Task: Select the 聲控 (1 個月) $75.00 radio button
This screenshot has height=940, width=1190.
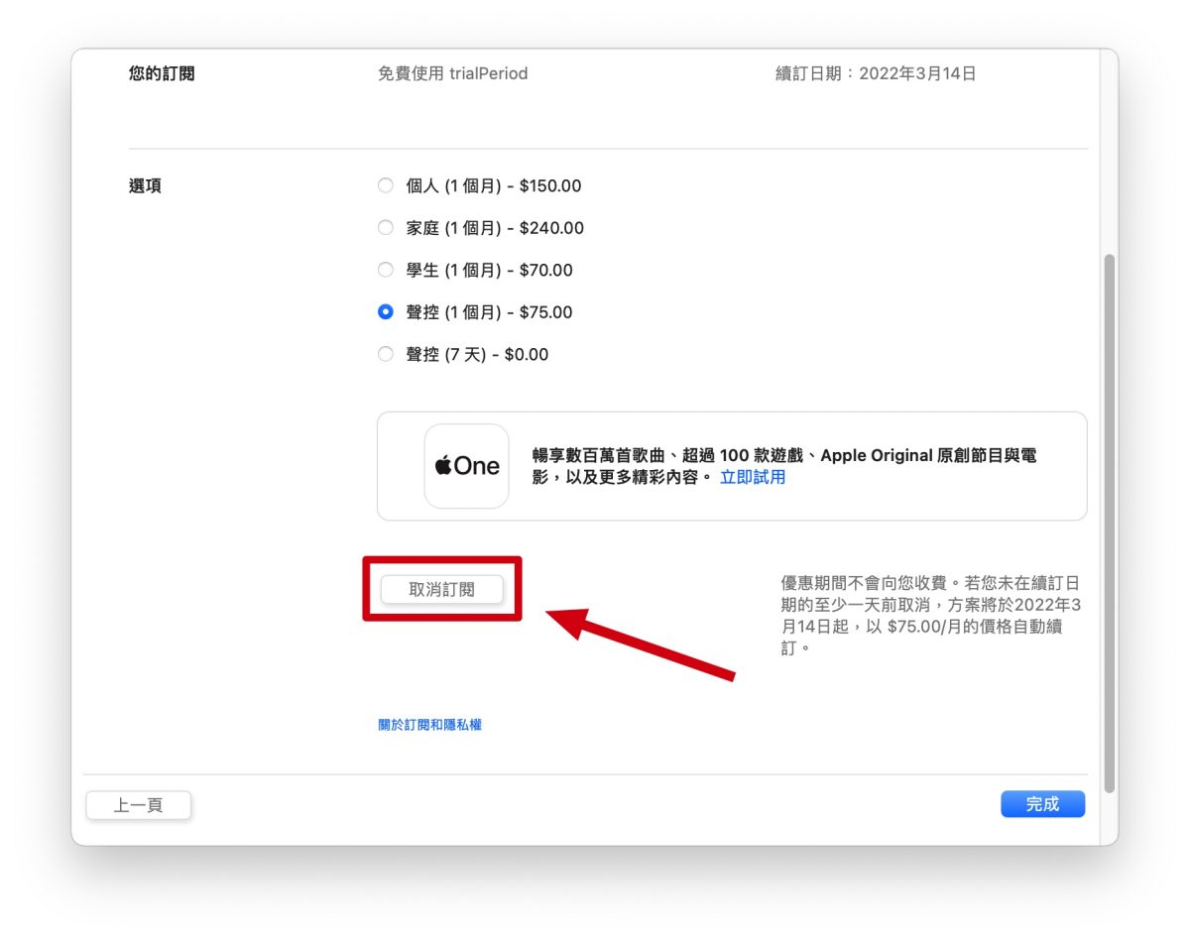Action: (386, 312)
